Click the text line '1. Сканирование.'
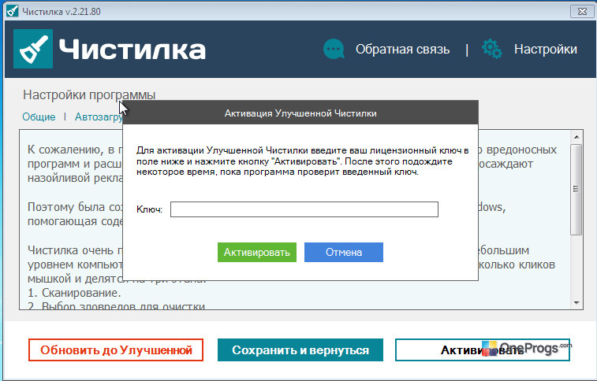Screen dimensions: 597x381 point(74,293)
